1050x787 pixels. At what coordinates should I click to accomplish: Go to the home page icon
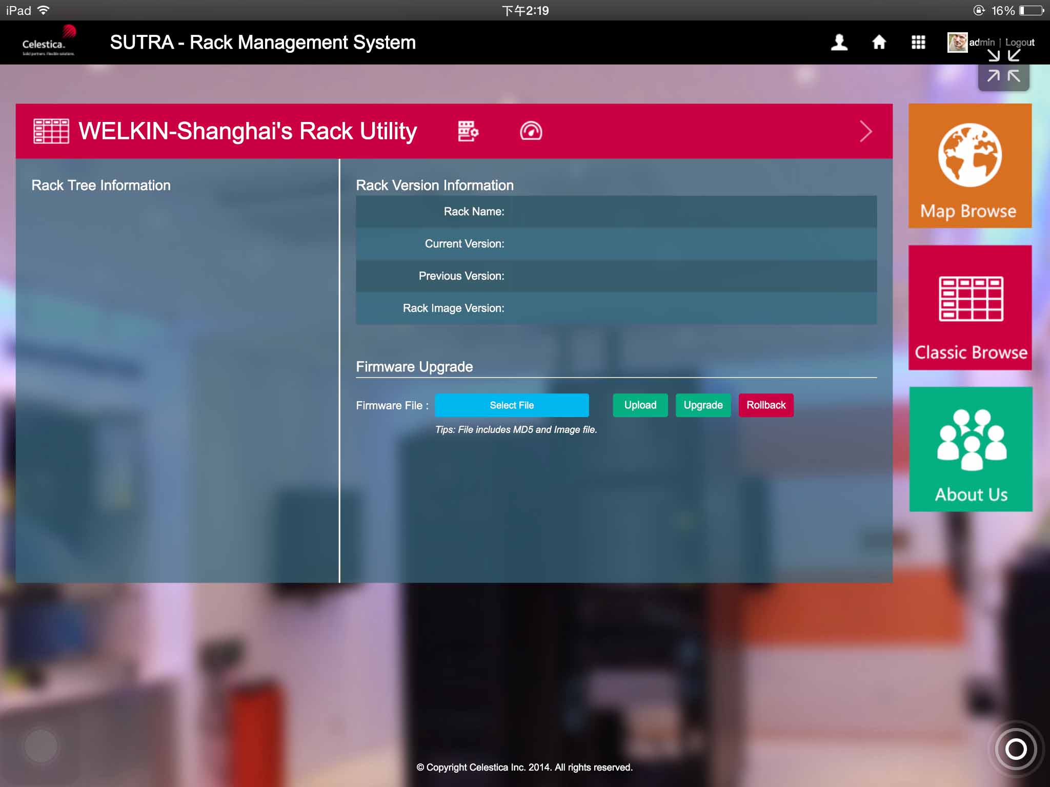(879, 42)
